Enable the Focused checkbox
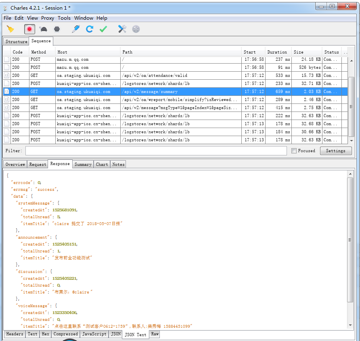Viewport: 360px width, 341px height. point(294,151)
